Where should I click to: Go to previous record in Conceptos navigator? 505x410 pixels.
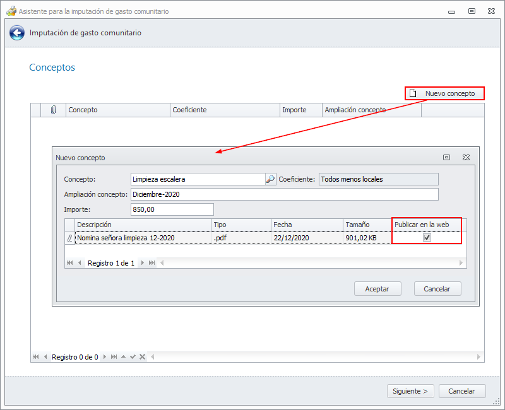45,357
